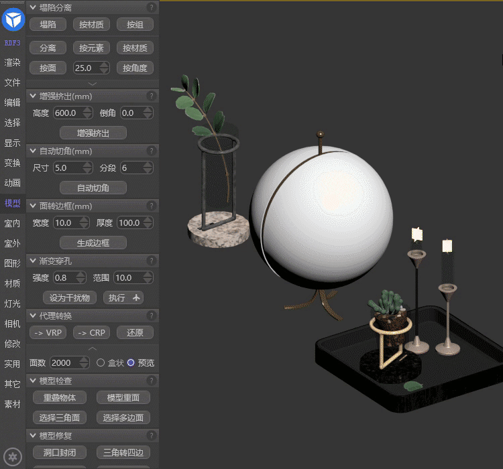Open the 相机 sidebar tab

point(13,324)
